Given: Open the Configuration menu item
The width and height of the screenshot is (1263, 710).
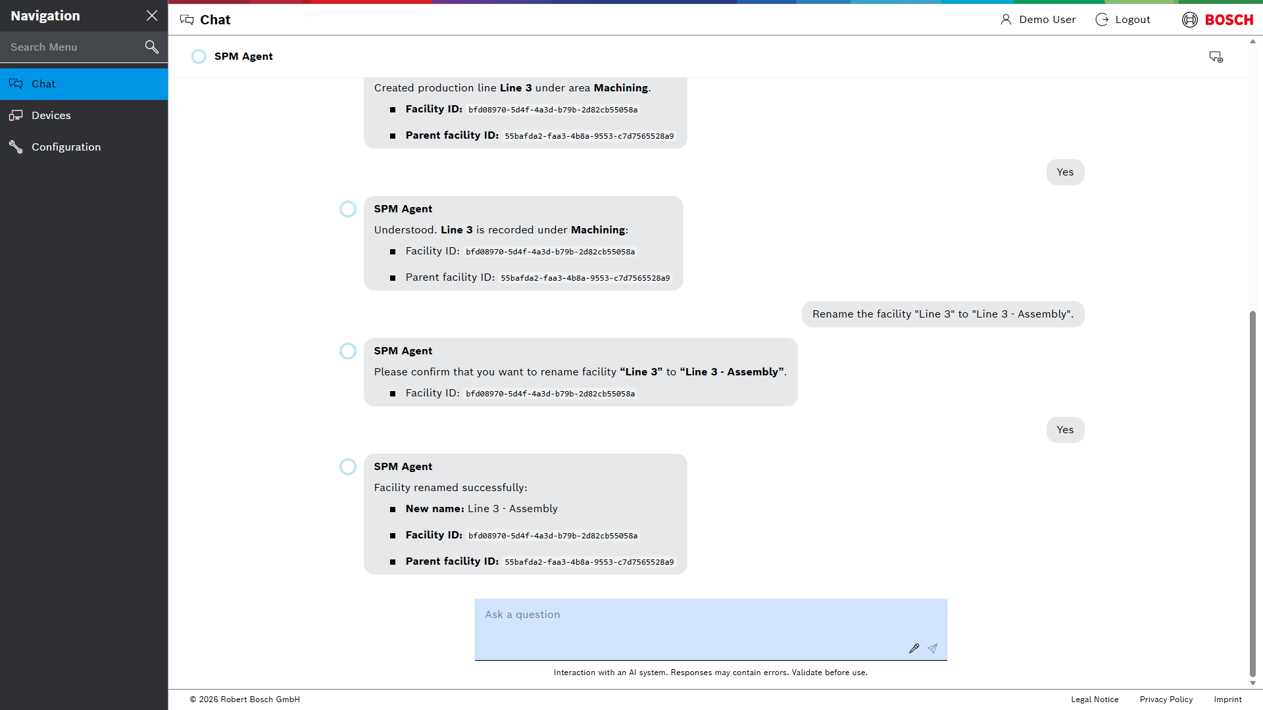Looking at the screenshot, I should 84,147.
